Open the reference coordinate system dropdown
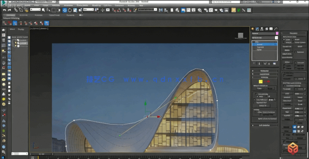 pos(89,10)
